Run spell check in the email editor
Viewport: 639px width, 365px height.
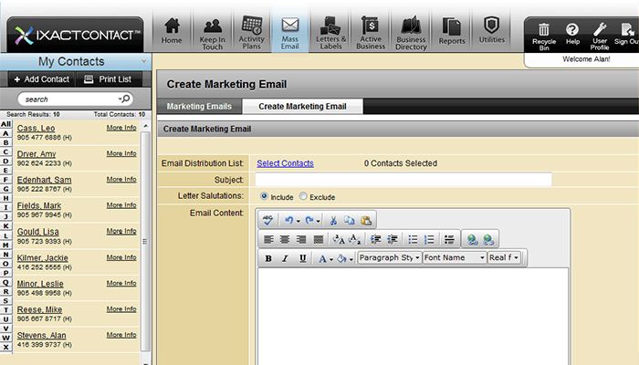(267, 221)
